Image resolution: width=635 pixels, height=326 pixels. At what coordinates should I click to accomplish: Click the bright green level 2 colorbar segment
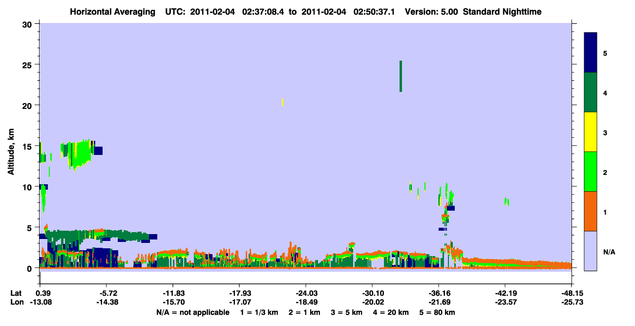[591, 172]
